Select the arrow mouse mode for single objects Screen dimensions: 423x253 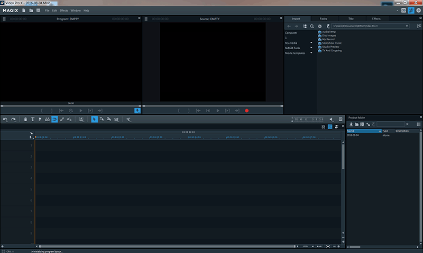(x=94, y=119)
